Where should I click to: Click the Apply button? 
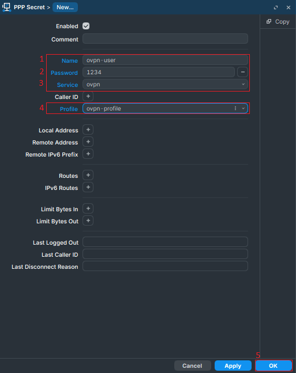233,366
